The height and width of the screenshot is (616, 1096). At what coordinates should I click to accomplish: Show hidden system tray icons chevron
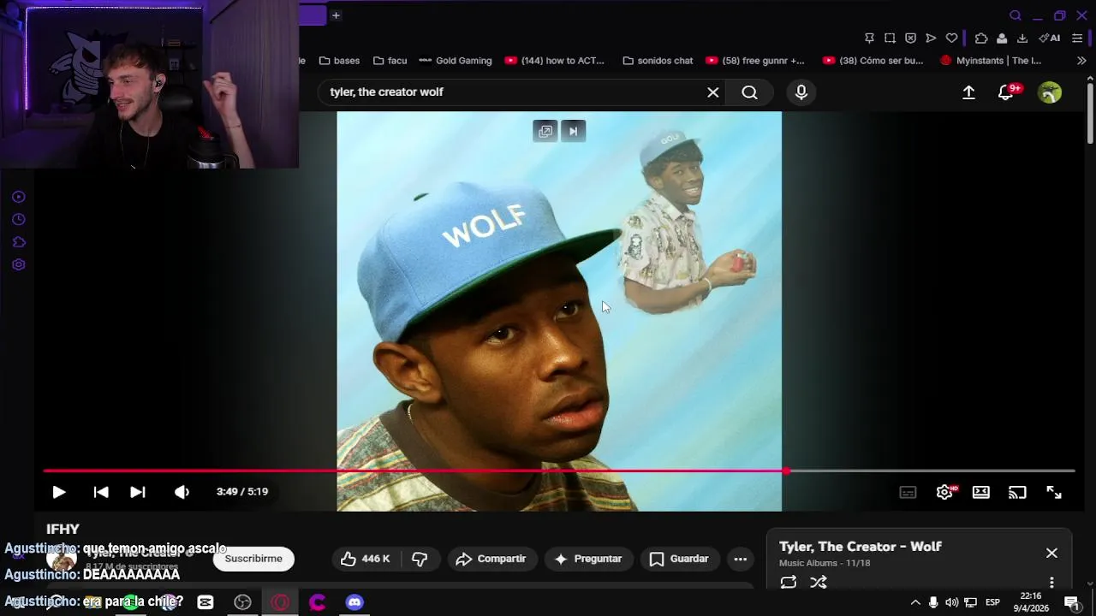(x=915, y=602)
